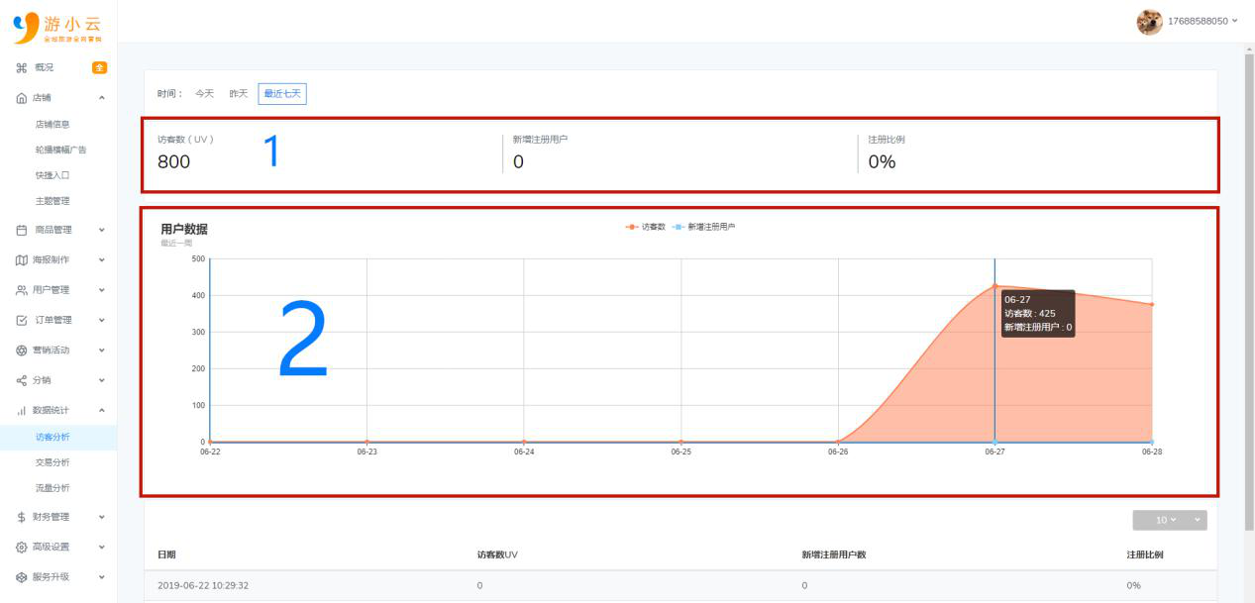
Task: Expand the 海报制作 chevron
Action: (x=101, y=259)
